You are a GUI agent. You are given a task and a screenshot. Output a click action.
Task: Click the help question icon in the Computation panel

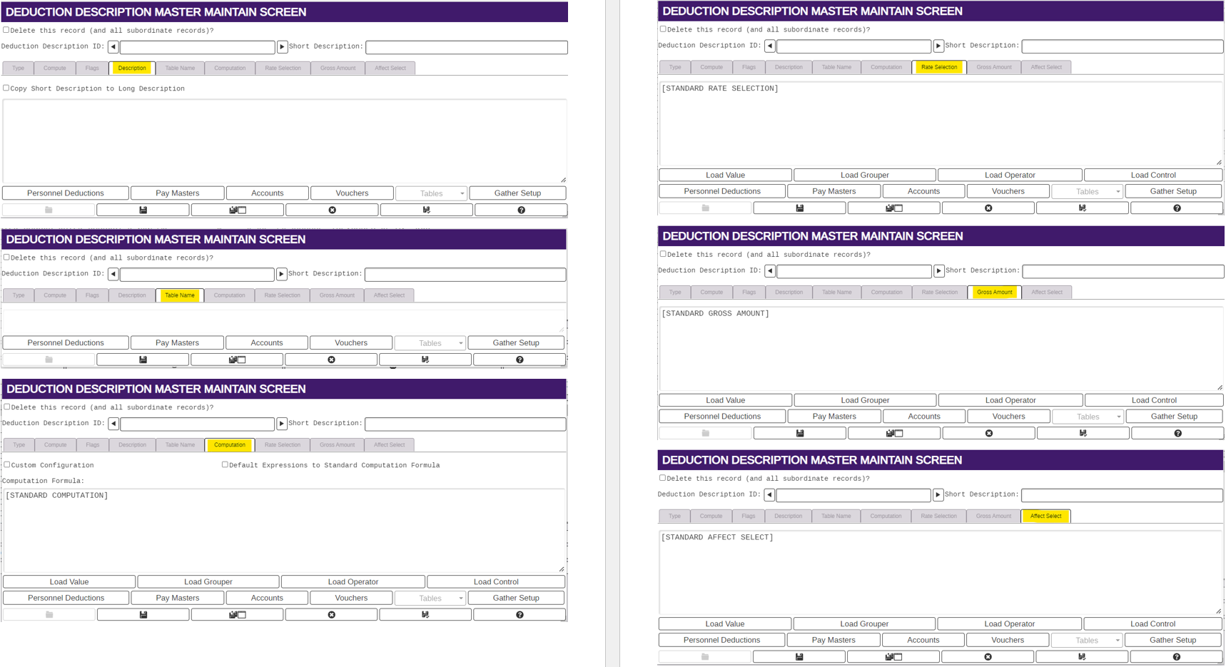tap(520, 614)
